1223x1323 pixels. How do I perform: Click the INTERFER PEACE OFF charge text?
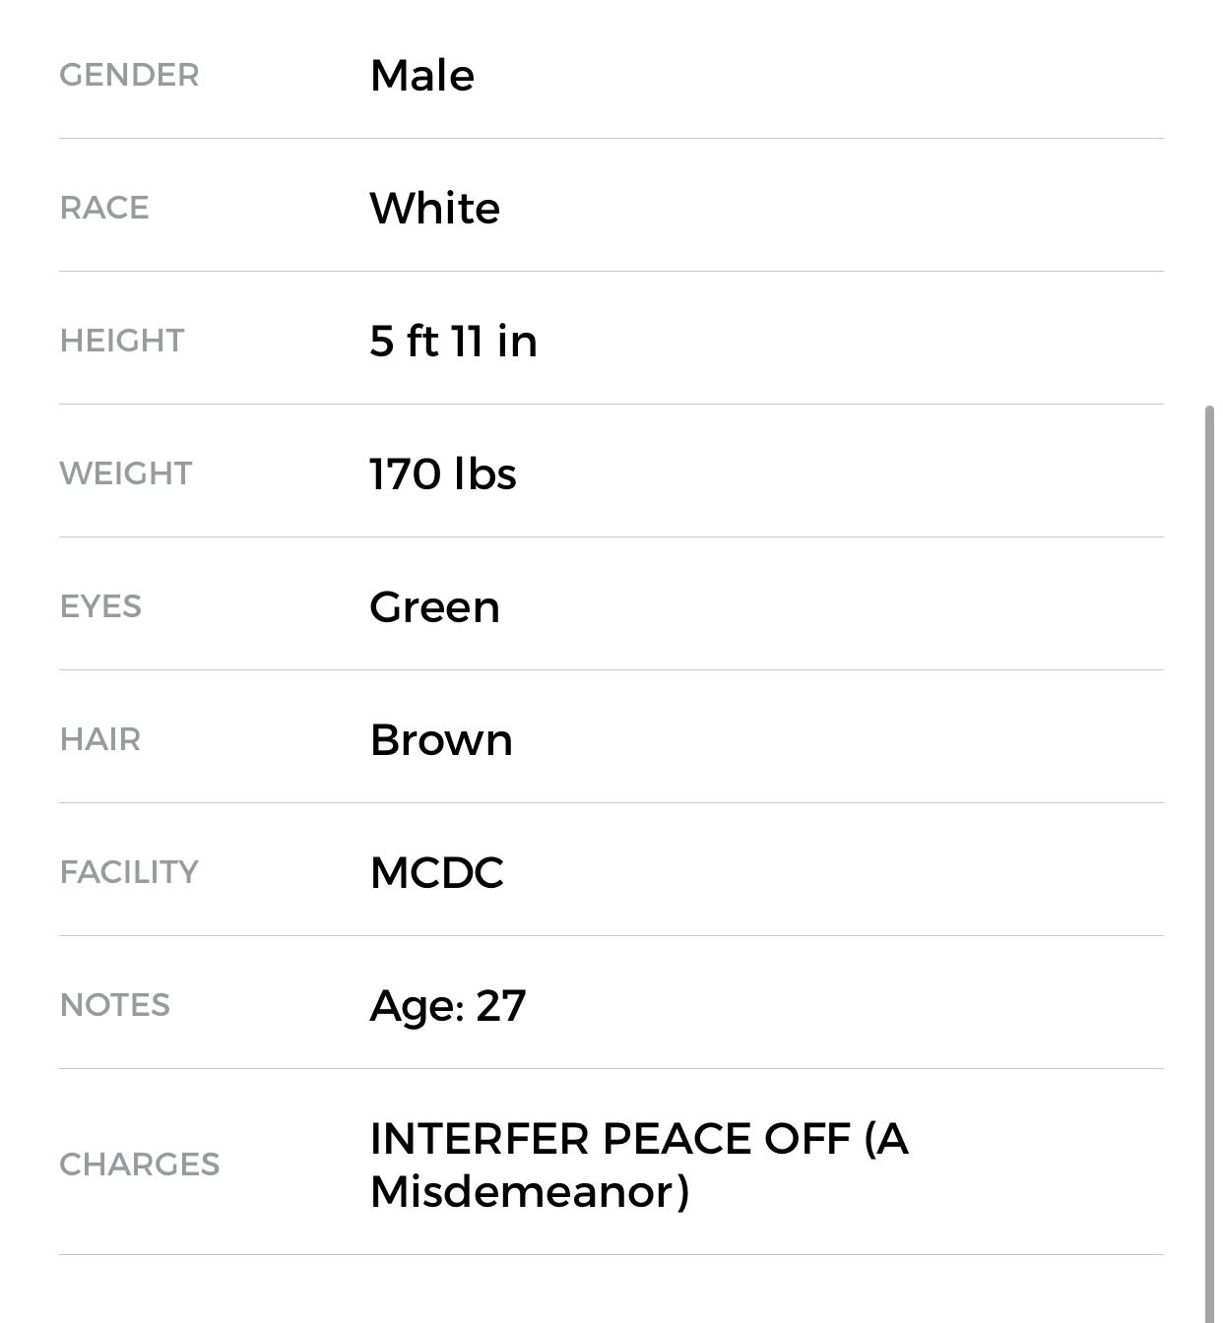click(611, 1139)
